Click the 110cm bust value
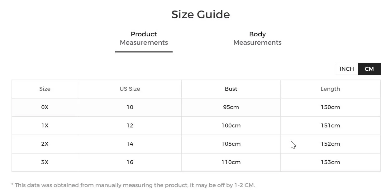The width and height of the screenshot is (381, 193). (x=231, y=162)
